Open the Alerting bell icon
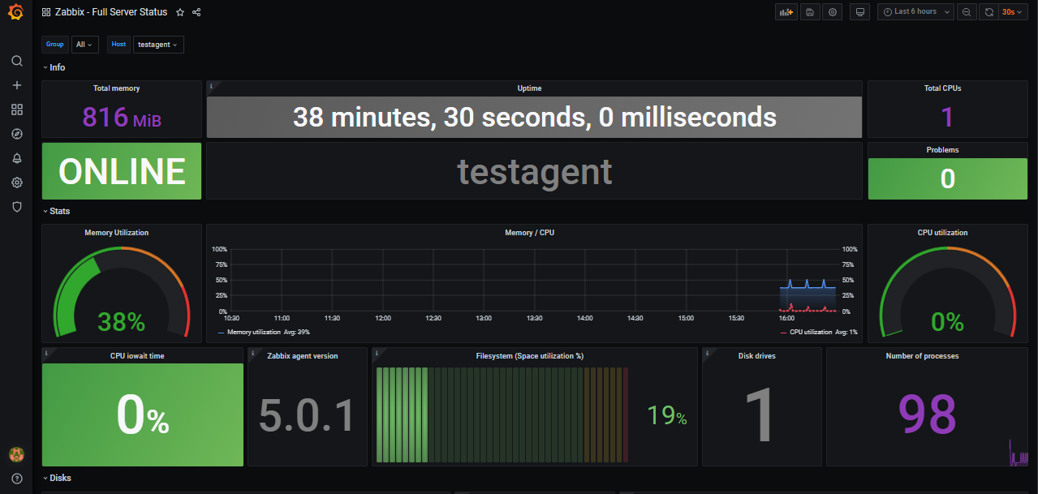1038x494 pixels. [x=17, y=158]
